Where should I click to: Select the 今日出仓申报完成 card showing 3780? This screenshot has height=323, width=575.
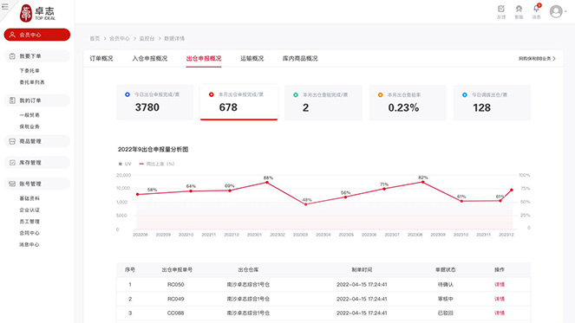[x=154, y=102]
